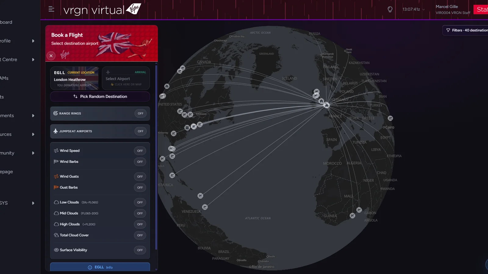Viewport: 488px width, 274px height.
Task: Click the lightbulb icon in the header
Action: click(x=390, y=9)
